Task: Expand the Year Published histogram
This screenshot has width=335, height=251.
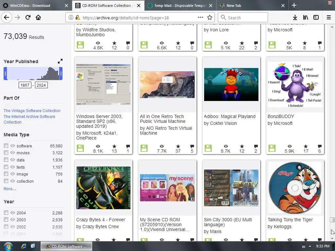Action: [x=60, y=61]
